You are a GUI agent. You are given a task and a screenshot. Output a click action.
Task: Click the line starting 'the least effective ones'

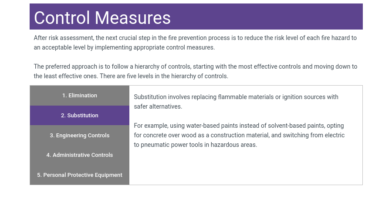(x=131, y=76)
